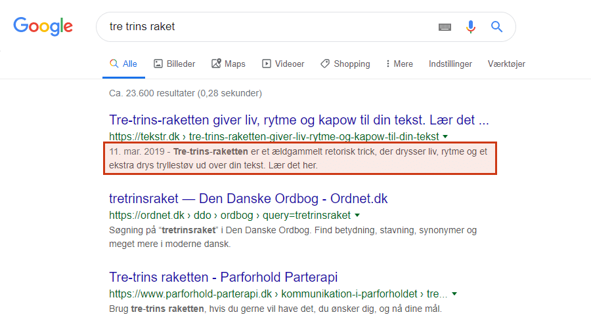Click the snippet 'Søgning på tretrinsraket'

[293, 237]
